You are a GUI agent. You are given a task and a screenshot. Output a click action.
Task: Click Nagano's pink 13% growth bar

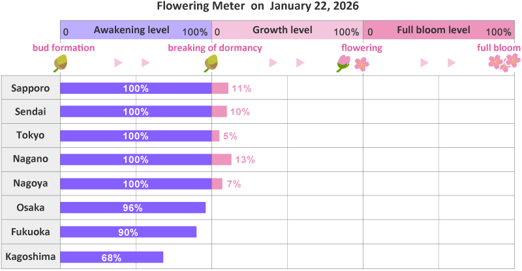tap(221, 160)
